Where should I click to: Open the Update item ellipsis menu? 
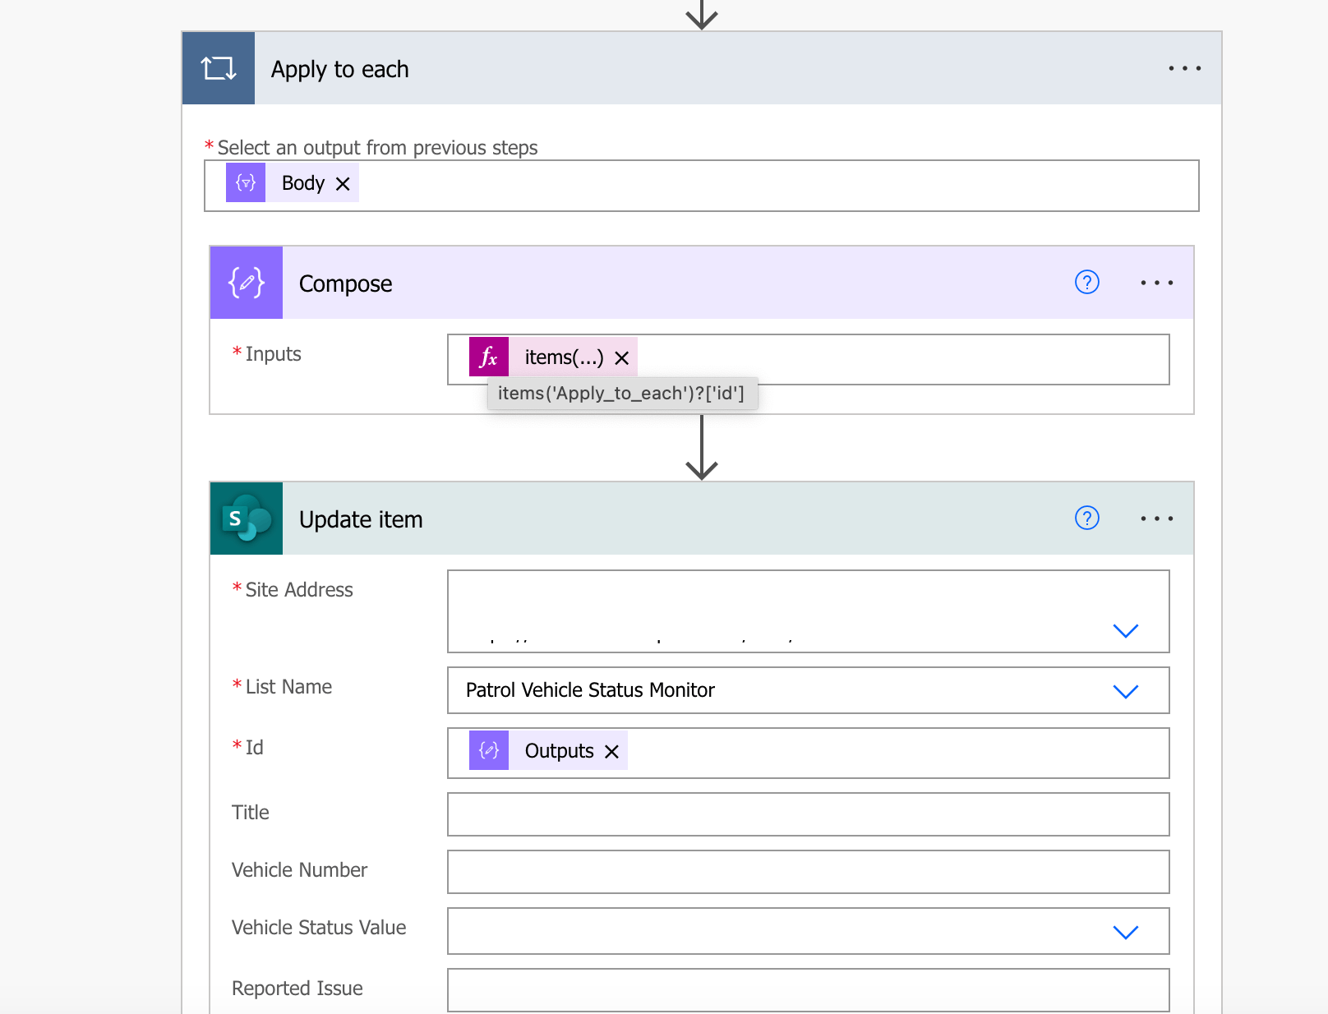[x=1157, y=519]
